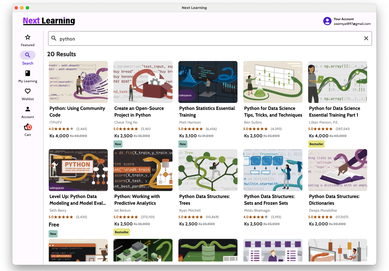Screen dimensions: 389x271
Task: Open Python: Working with Predictive Analytics thumbnail
Action: click(143, 170)
